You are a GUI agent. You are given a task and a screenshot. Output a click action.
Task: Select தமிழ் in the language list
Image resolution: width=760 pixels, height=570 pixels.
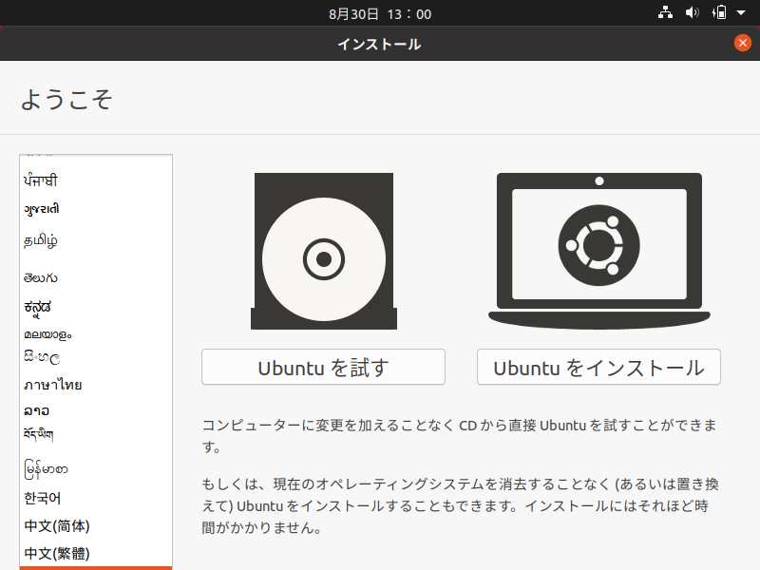(96, 240)
